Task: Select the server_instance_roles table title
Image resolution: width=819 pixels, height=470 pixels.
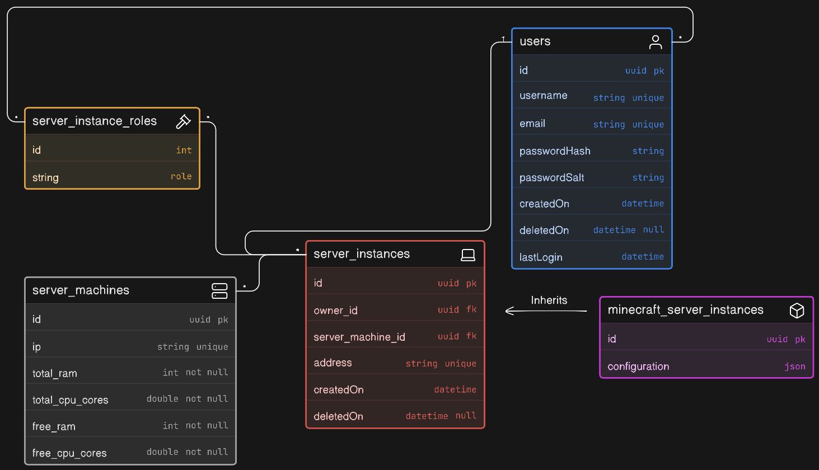Action: 95,121
